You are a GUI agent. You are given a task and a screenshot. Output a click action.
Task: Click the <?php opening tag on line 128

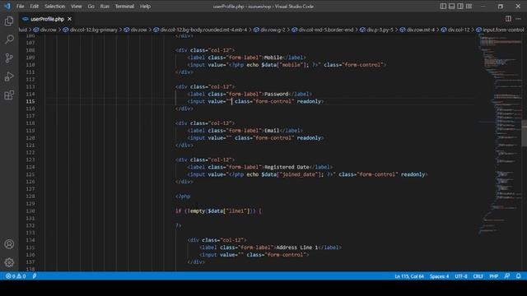click(x=183, y=197)
